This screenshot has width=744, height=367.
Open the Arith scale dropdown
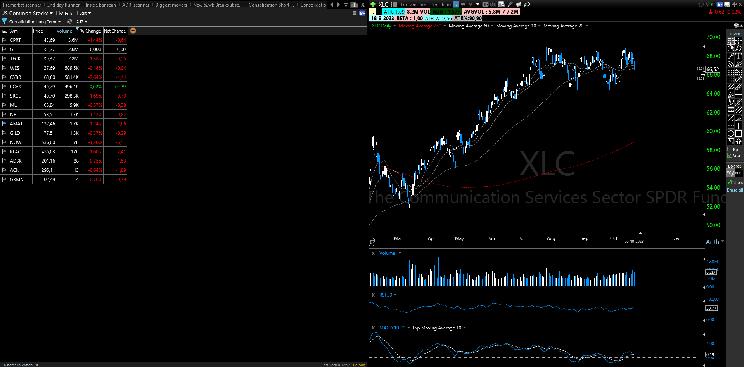click(x=715, y=242)
